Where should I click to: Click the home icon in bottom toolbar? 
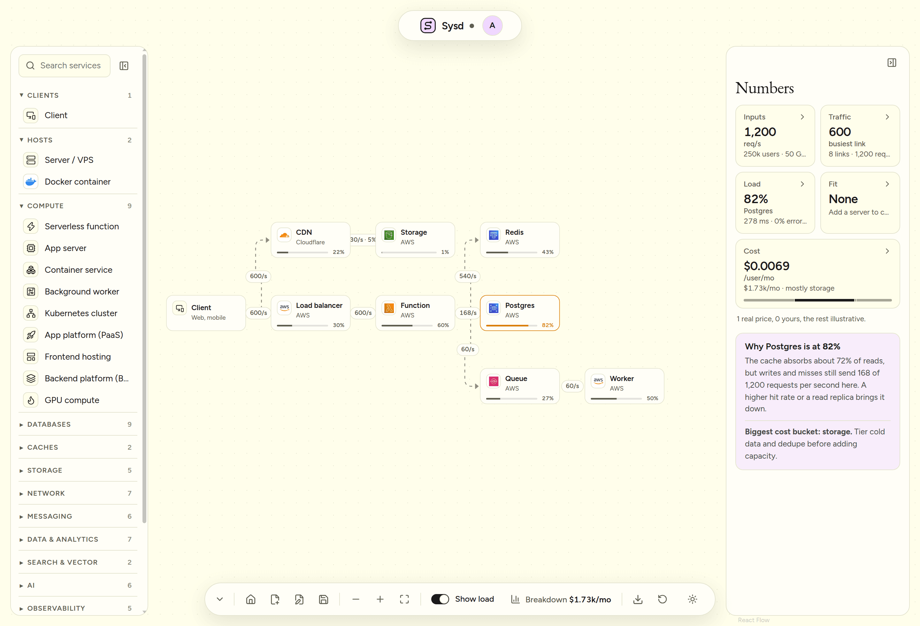click(250, 599)
